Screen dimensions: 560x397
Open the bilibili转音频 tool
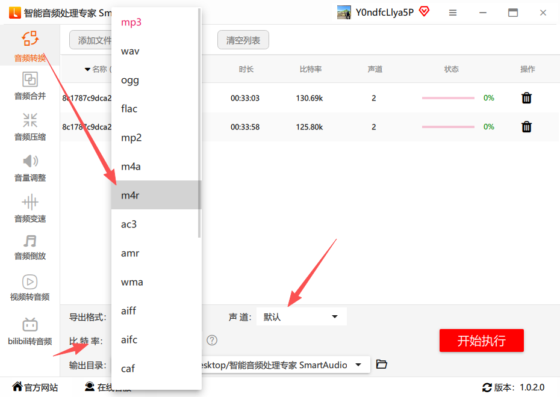(x=30, y=331)
